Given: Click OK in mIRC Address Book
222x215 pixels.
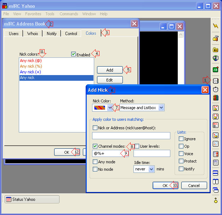Looking at the screenshot, I should 67,152.
